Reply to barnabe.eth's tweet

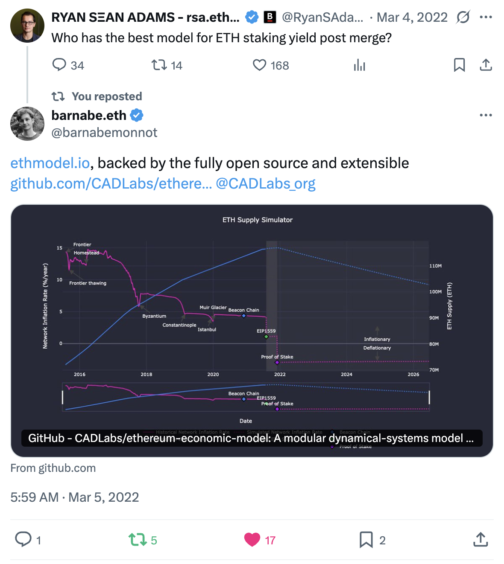(23, 540)
